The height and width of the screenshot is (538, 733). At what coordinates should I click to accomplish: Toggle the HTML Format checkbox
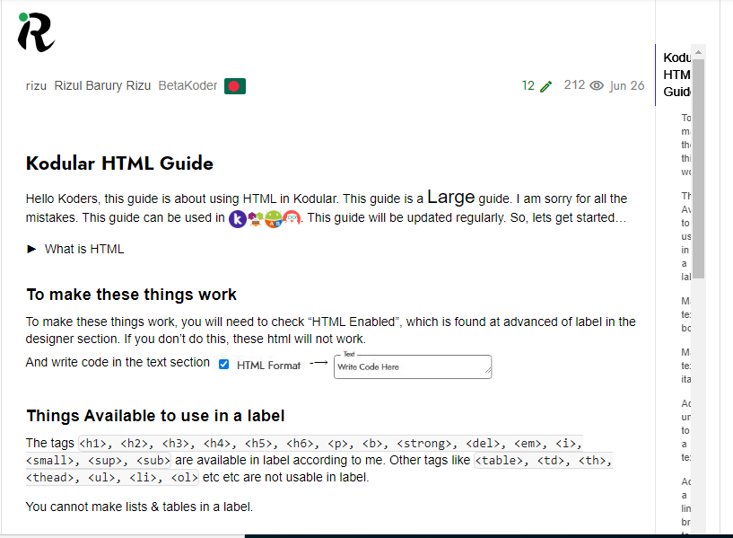[224, 365]
